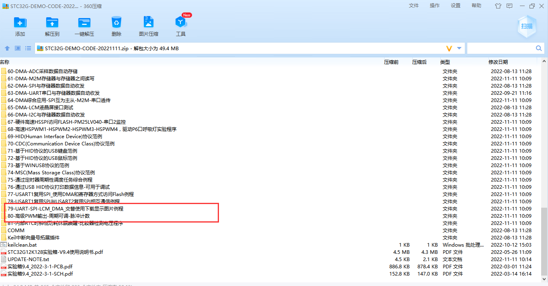Viewport: 548px width, 286px height.
Task: Switch to icon view mode
Action: [18, 48]
